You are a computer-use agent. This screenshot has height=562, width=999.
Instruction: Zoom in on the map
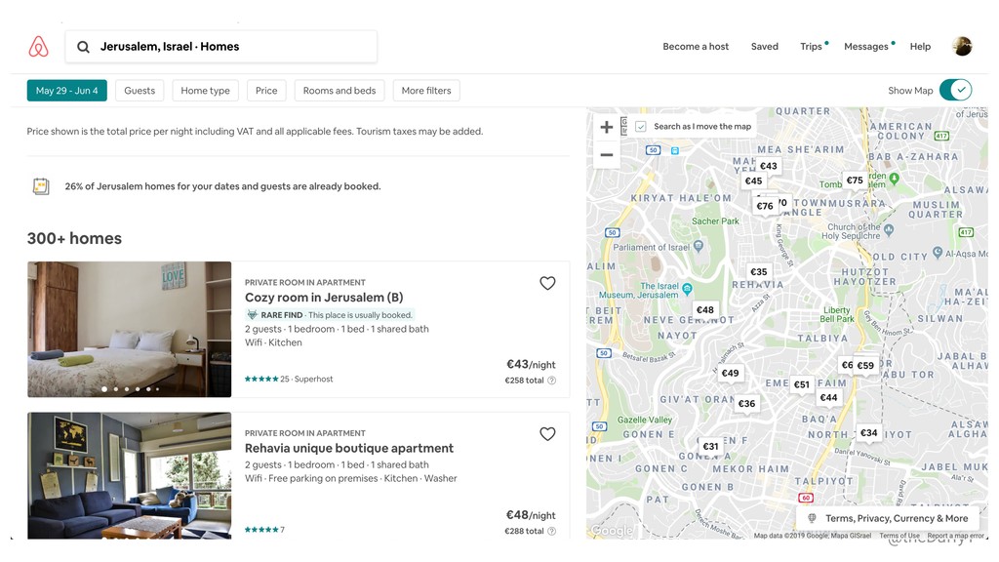pyautogui.click(x=607, y=127)
